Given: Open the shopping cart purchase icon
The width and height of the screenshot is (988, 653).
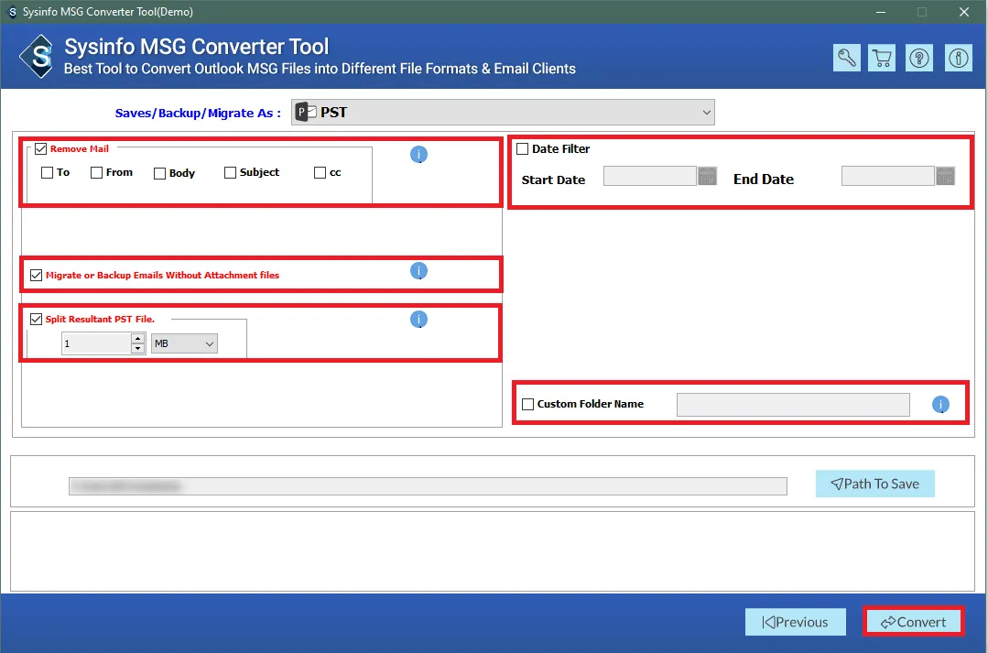Looking at the screenshot, I should click(x=883, y=58).
